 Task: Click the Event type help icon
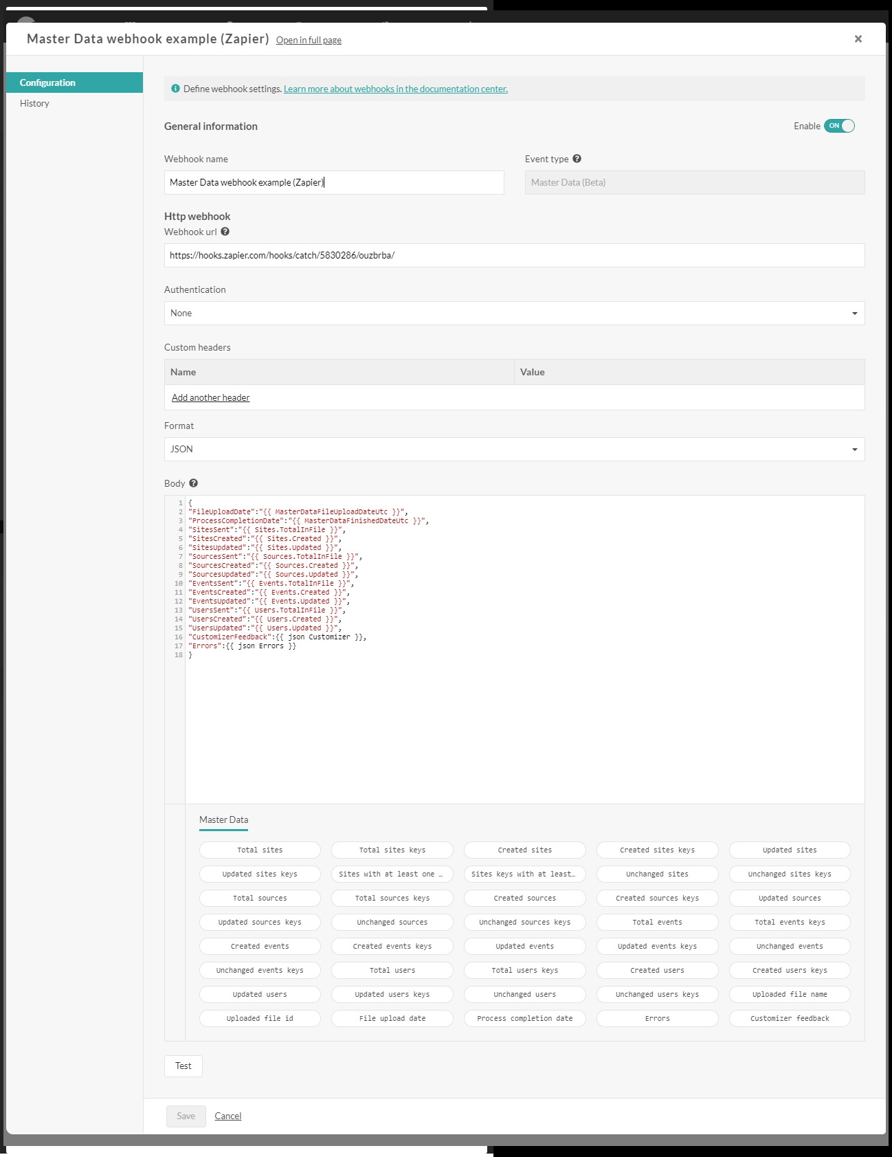tap(577, 159)
